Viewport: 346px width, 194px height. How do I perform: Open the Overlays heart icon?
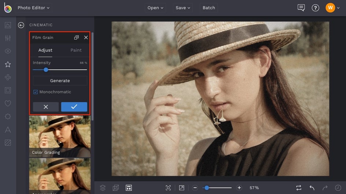click(8, 103)
